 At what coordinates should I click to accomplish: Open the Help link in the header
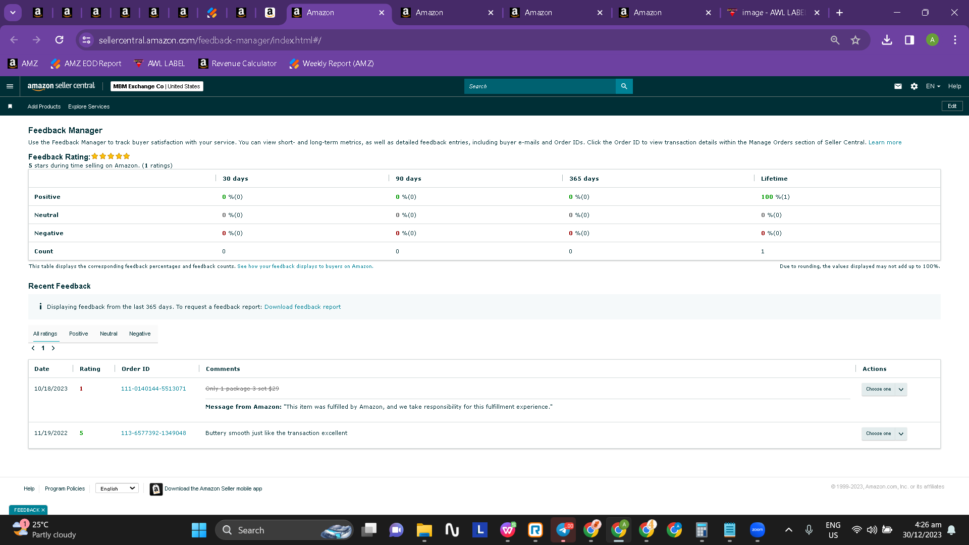[954, 86]
